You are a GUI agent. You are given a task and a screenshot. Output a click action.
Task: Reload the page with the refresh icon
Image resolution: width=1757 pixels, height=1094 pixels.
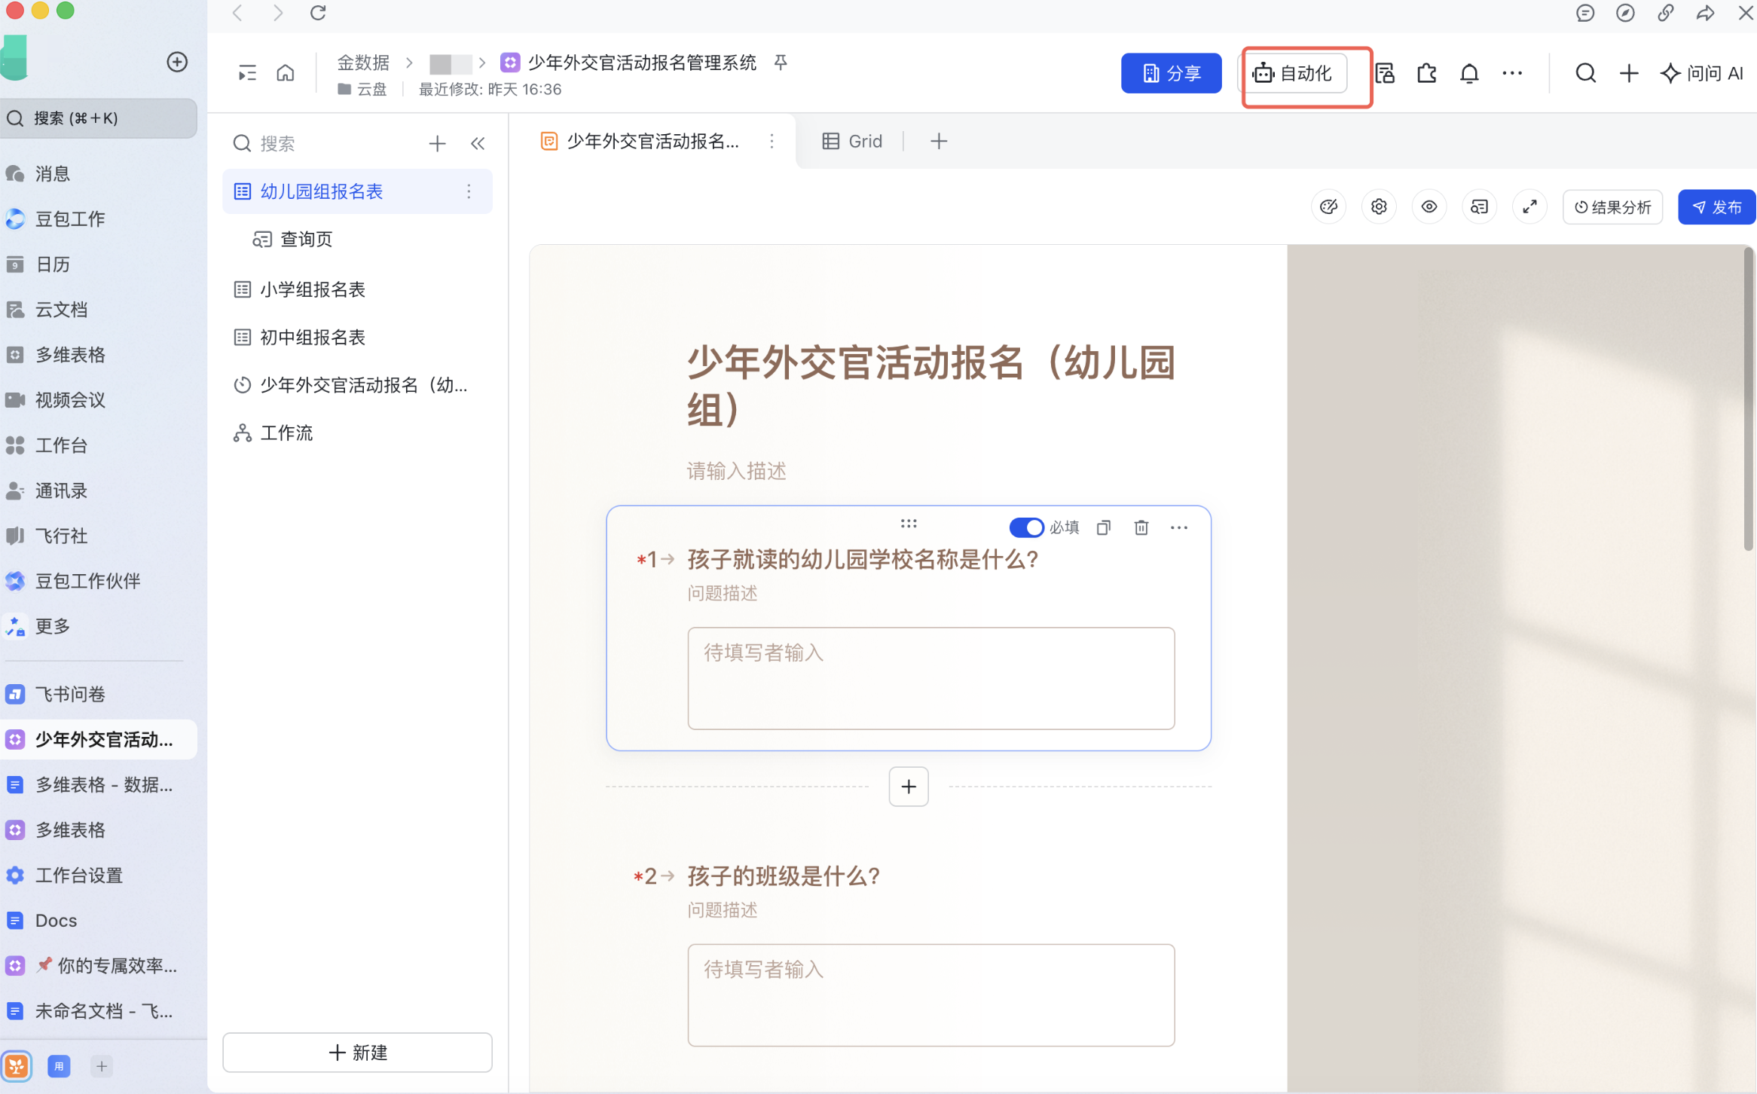tap(318, 13)
